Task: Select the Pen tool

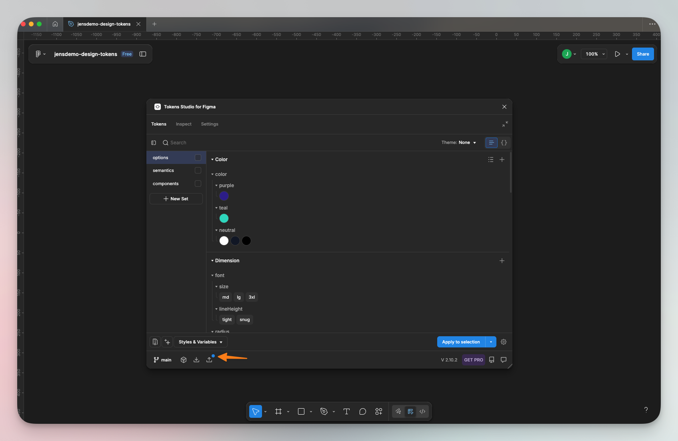Action: (x=324, y=411)
